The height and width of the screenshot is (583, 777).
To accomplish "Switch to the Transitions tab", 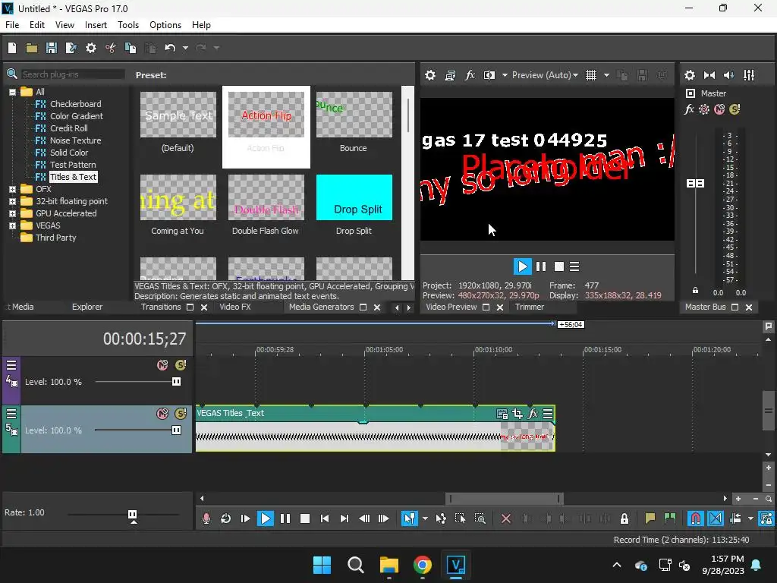I will pyautogui.click(x=161, y=307).
